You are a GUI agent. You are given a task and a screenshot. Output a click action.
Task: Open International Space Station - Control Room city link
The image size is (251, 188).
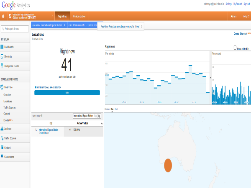49,131
